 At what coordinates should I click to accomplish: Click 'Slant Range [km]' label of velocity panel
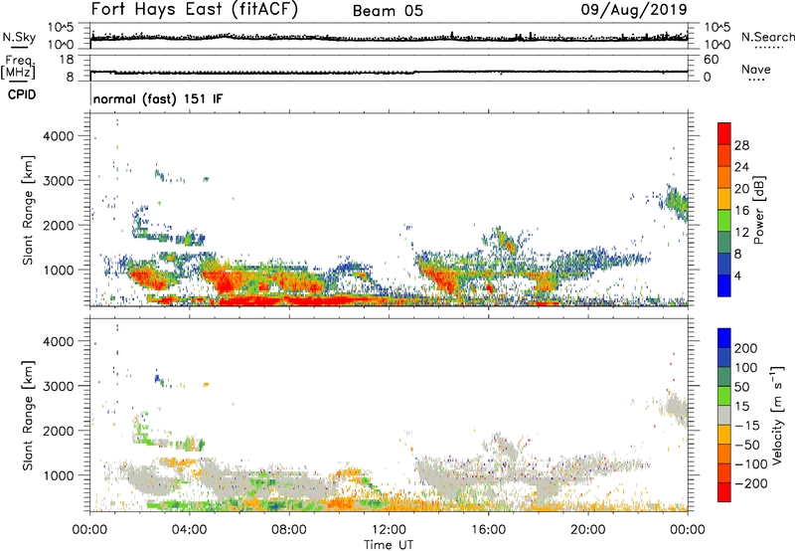[x=28, y=416]
